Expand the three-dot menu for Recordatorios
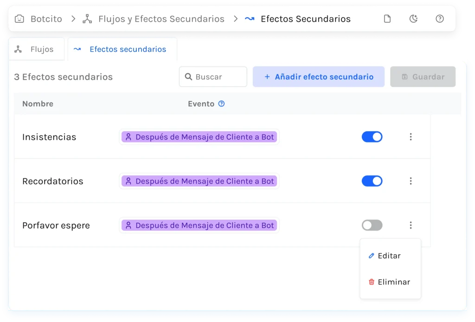 point(411,181)
